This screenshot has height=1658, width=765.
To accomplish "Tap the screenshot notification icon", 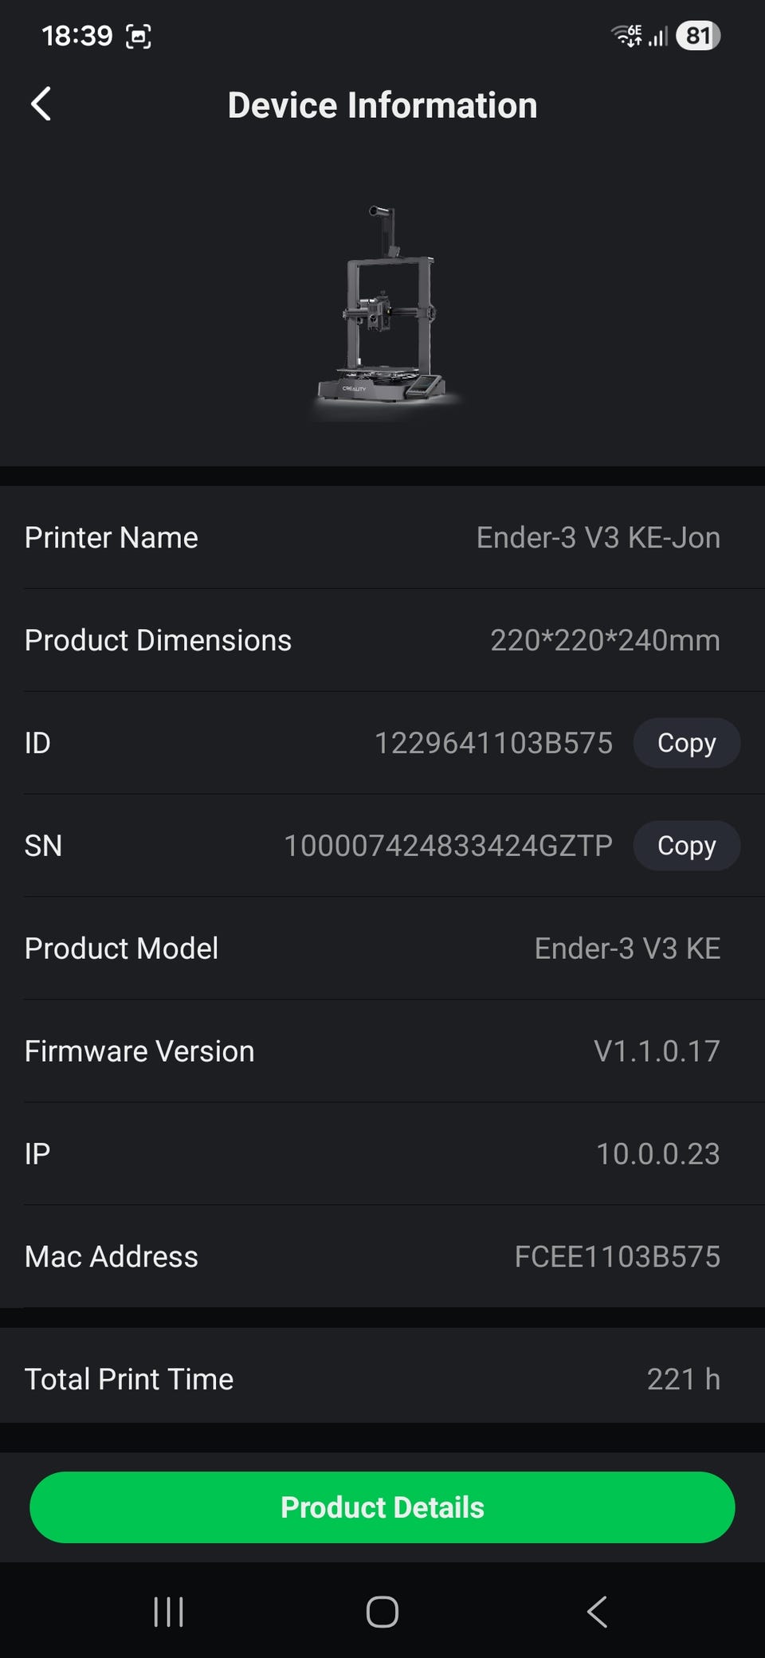I will tap(139, 37).
